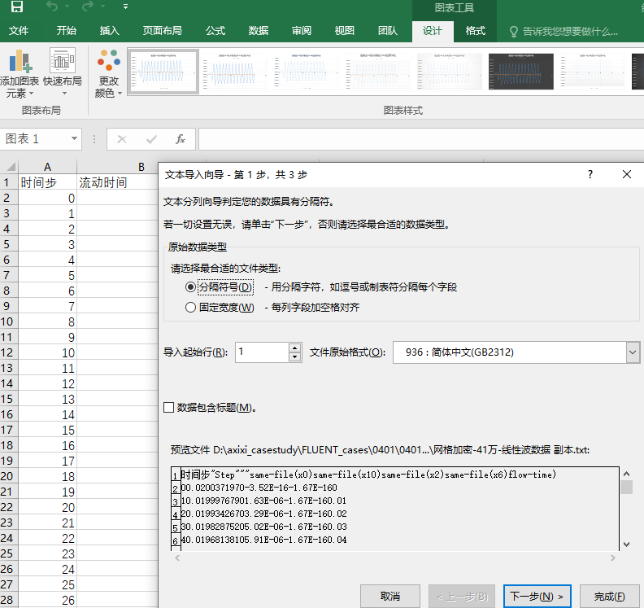
Task: Select the first chart style thumbnail
Action: pos(163,72)
